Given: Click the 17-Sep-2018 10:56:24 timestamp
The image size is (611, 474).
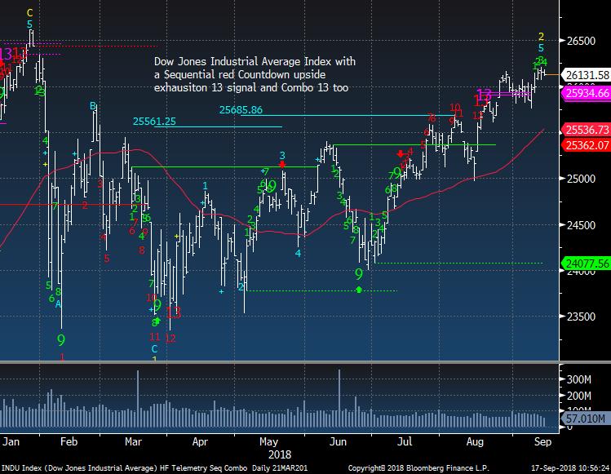Looking at the screenshot, I should (570, 468).
